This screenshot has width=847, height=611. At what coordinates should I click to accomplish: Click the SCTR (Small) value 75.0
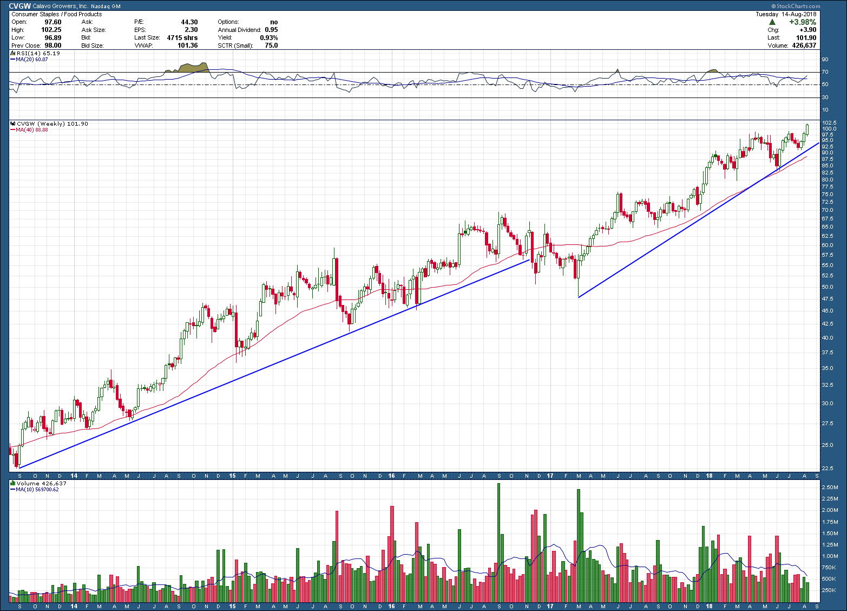[271, 45]
